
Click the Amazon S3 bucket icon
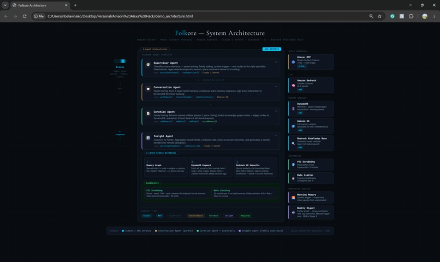pos(293,126)
